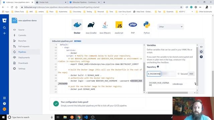
Task: Open the help icon on the right panel
Action: click(x=201, y=57)
